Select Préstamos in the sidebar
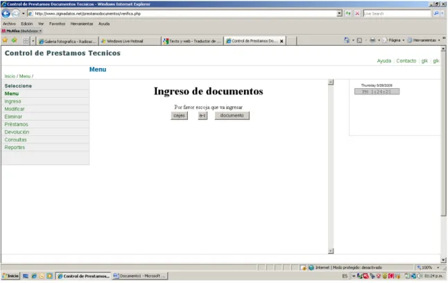Viewport: 448px width, 283px height. coord(16,125)
